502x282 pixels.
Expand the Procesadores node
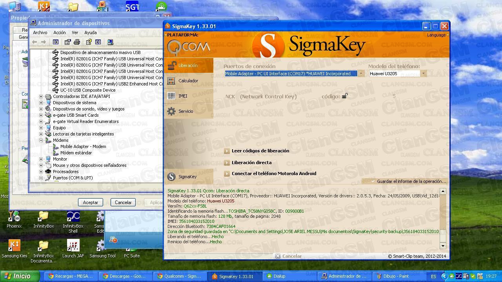41,172
